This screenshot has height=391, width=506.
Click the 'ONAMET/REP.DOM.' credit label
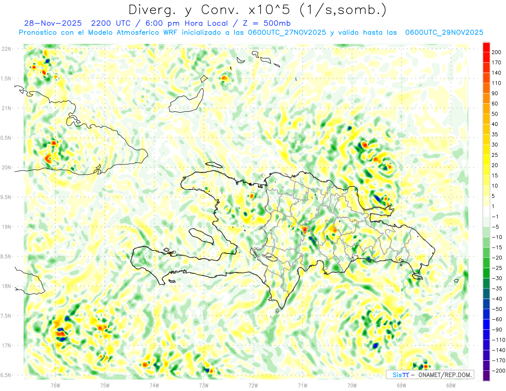[x=445, y=375]
